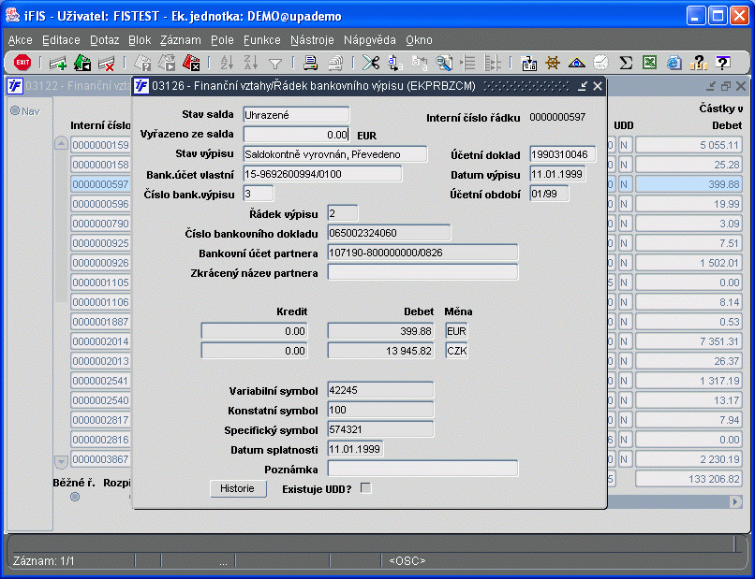
Task: Click the red EXIT toolbar icon
Action: [22, 63]
